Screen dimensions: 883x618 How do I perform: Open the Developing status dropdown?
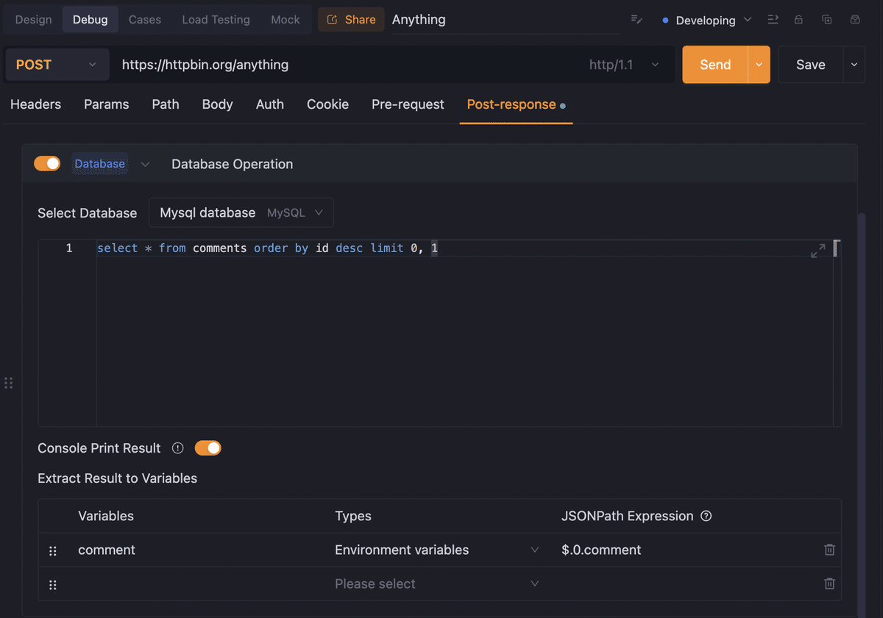pyautogui.click(x=706, y=20)
